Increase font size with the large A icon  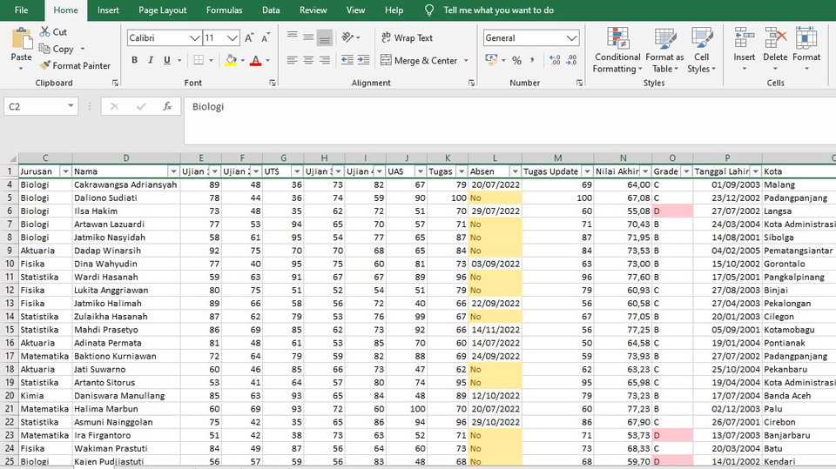coord(249,37)
